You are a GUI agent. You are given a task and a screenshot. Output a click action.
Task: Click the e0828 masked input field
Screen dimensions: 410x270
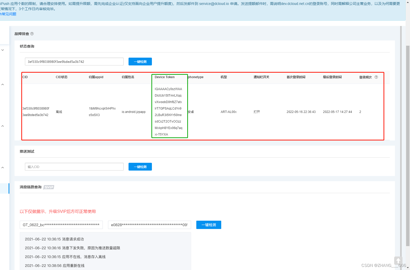(150, 225)
